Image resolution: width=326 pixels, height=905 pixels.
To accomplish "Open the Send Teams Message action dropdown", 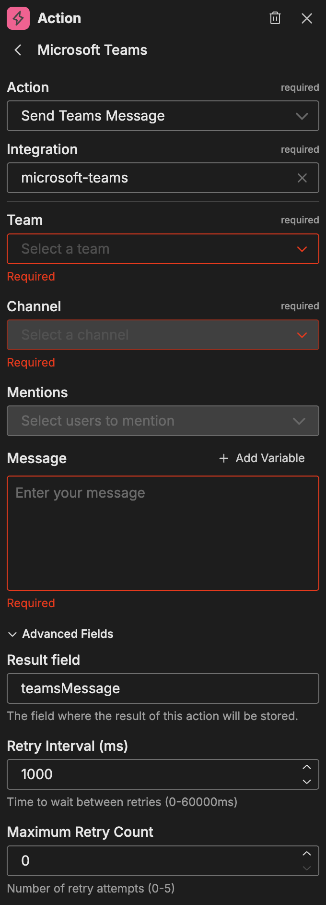I will [163, 116].
